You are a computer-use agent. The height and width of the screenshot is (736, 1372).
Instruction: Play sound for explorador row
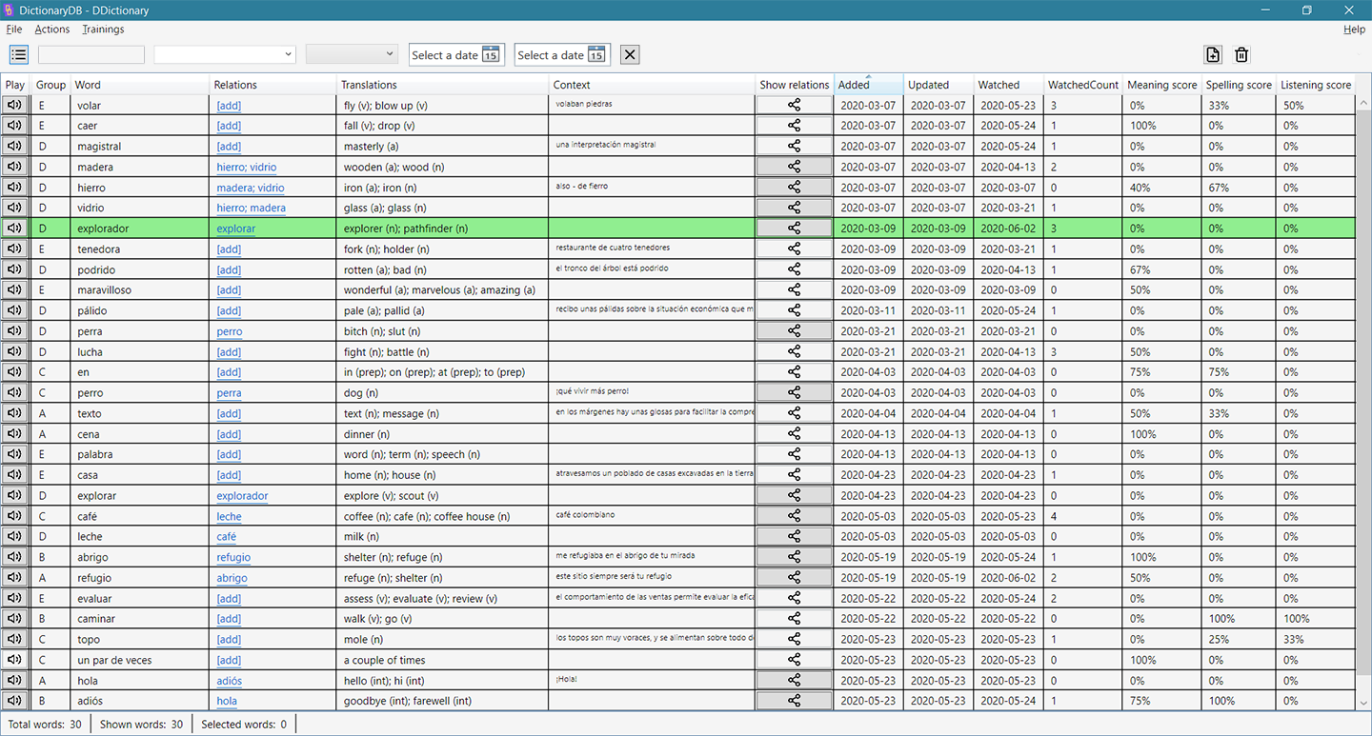(x=14, y=229)
